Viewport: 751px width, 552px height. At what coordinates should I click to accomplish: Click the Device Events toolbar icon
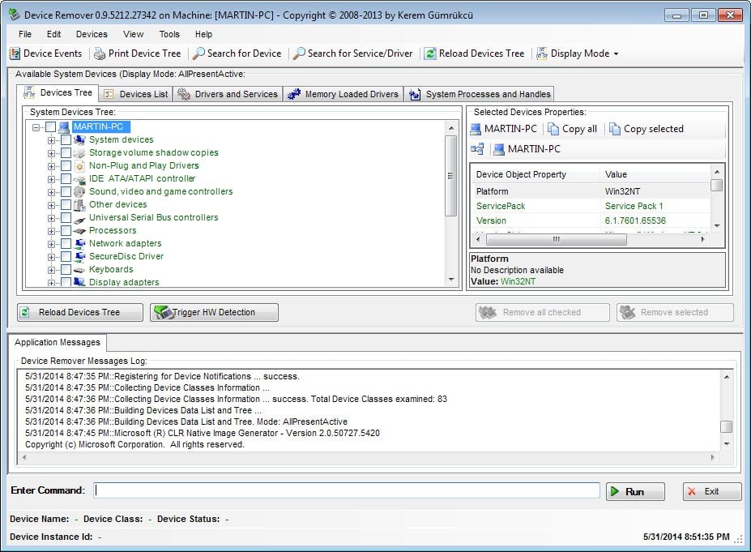[15, 53]
